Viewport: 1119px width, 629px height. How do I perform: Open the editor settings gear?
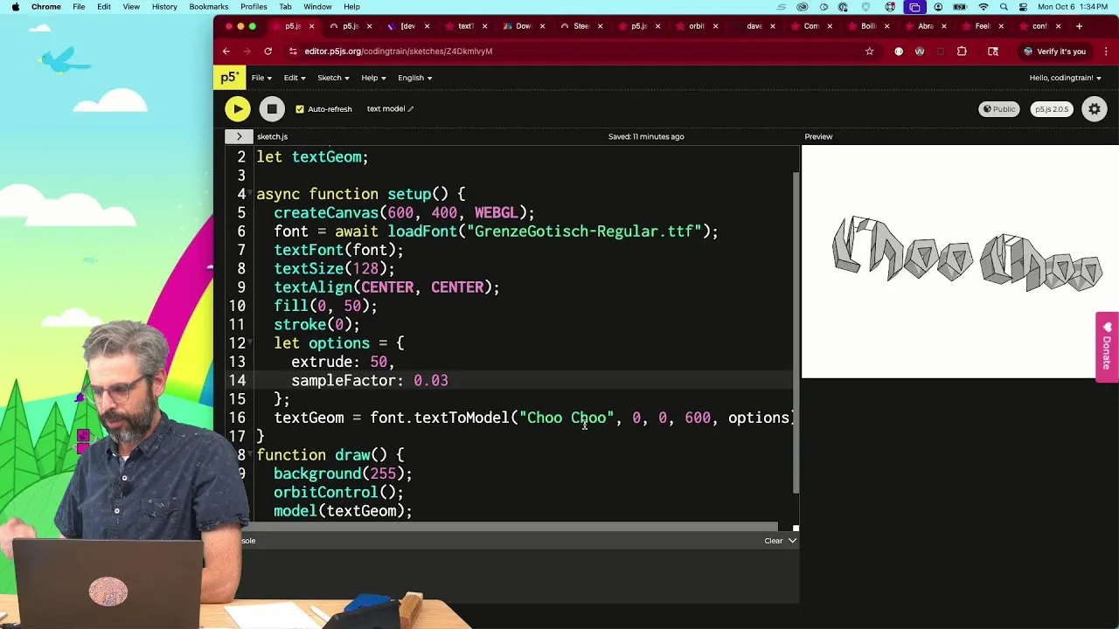coord(1095,109)
